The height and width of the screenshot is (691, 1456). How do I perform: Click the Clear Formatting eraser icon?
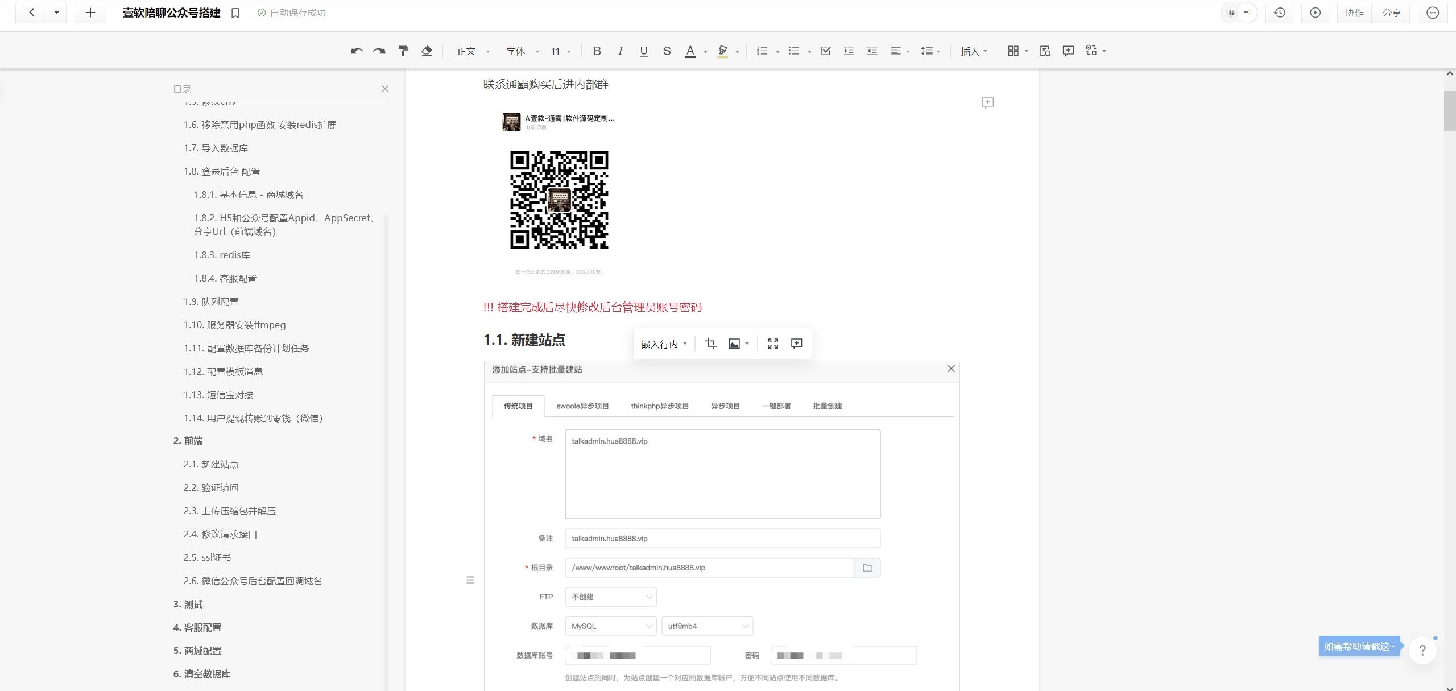427,51
